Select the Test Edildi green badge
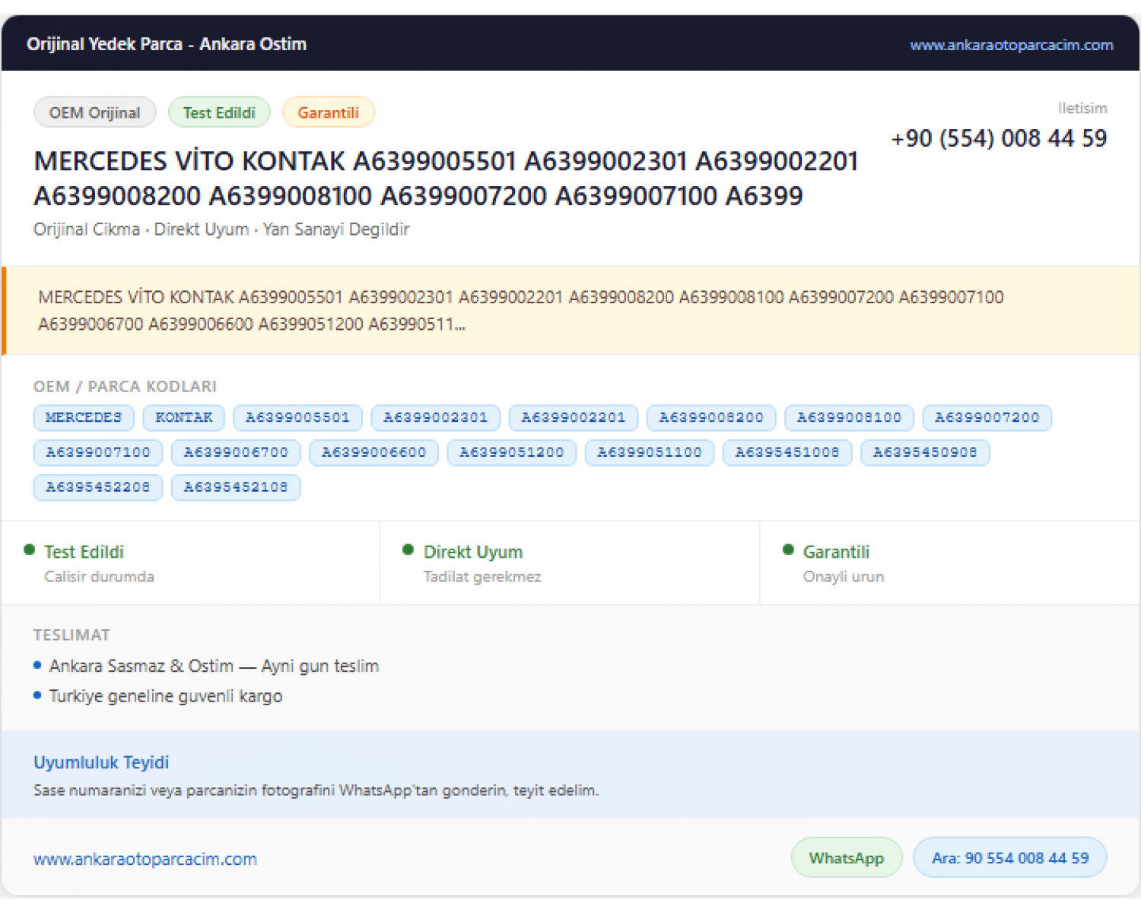The image size is (1141, 912). tap(219, 112)
